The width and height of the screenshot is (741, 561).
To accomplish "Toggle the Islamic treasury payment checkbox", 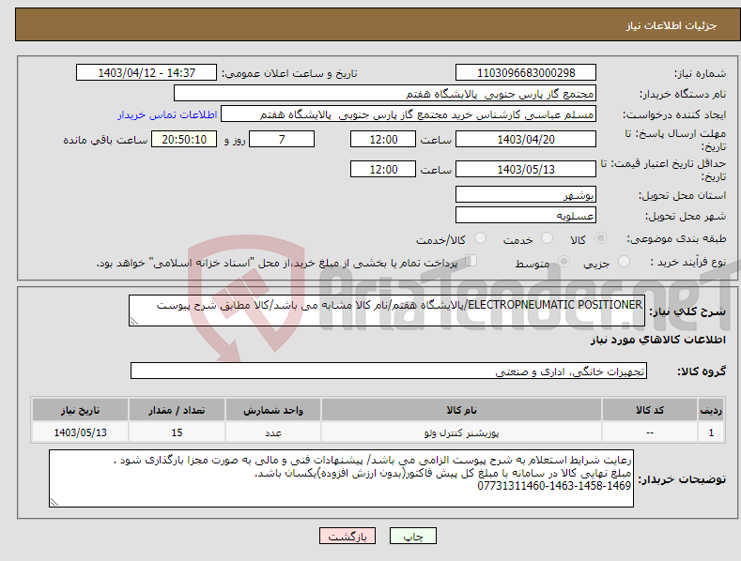I will click(x=471, y=260).
